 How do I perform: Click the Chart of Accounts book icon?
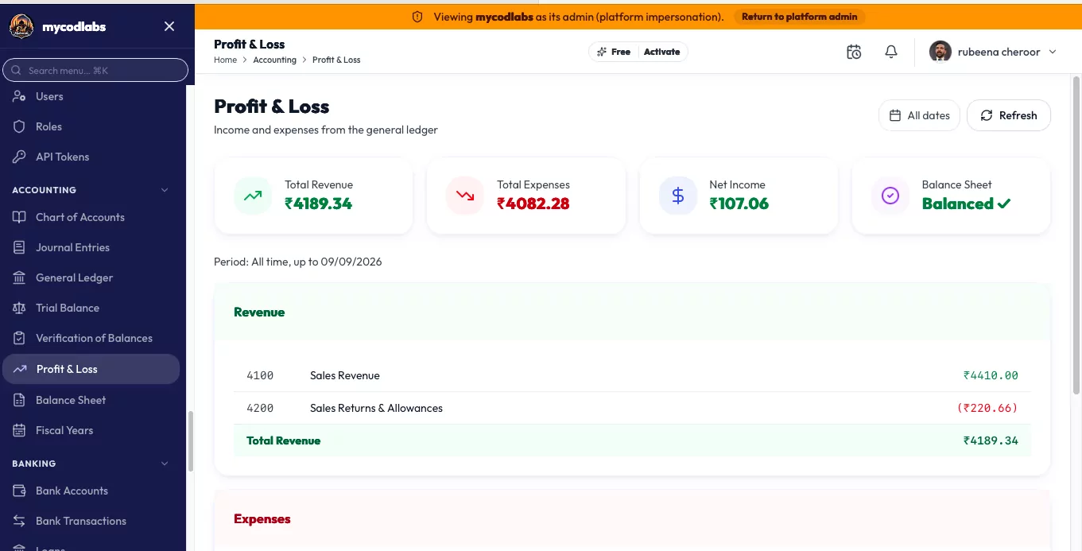(x=20, y=217)
